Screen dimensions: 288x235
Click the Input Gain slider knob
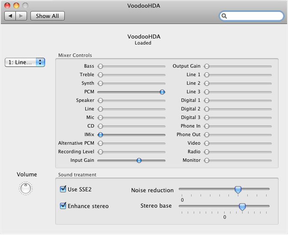coord(139,161)
